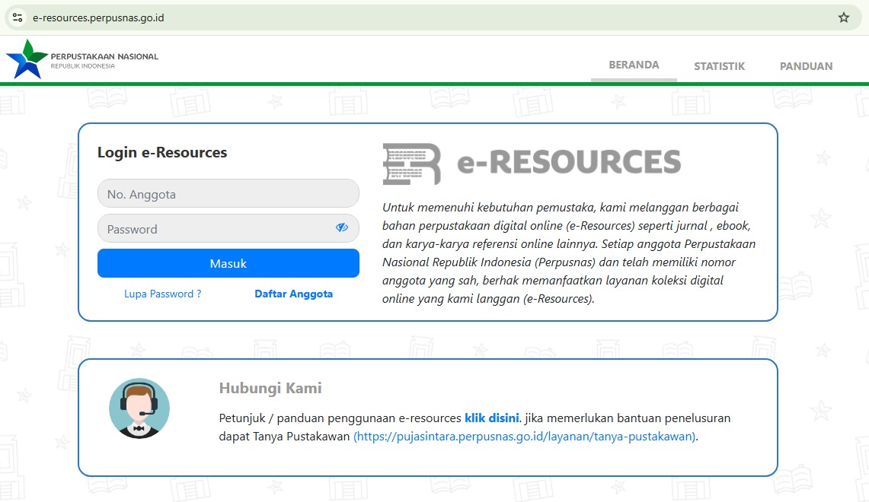Click the e-RESOURCES title wordmark
Viewport: 869px width, 502px height.
568,162
